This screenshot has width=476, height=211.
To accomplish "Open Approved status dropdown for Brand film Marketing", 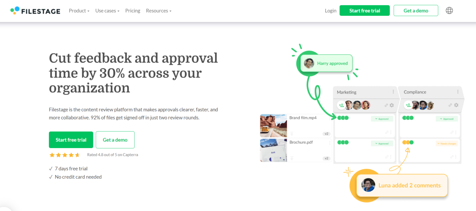I will coord(382,119).
